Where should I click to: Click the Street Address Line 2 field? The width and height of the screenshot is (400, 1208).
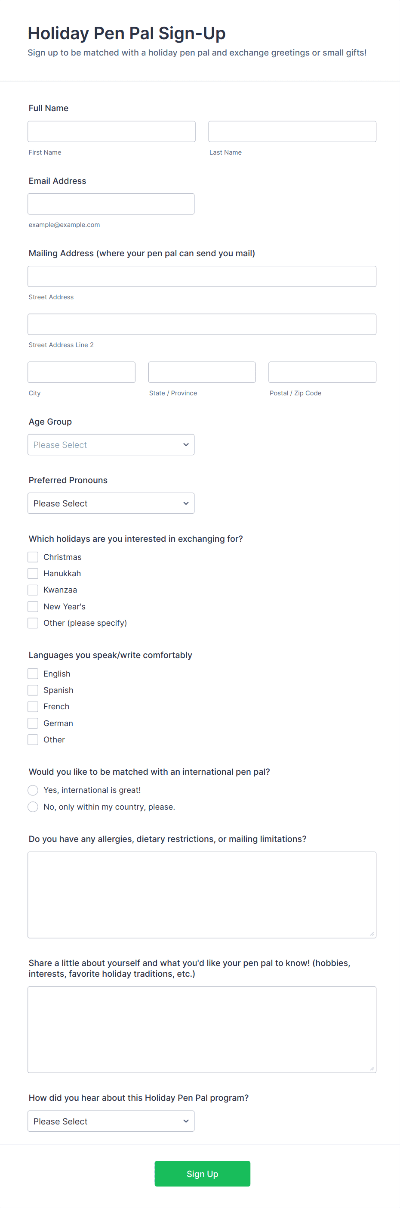tap(201, 324)
